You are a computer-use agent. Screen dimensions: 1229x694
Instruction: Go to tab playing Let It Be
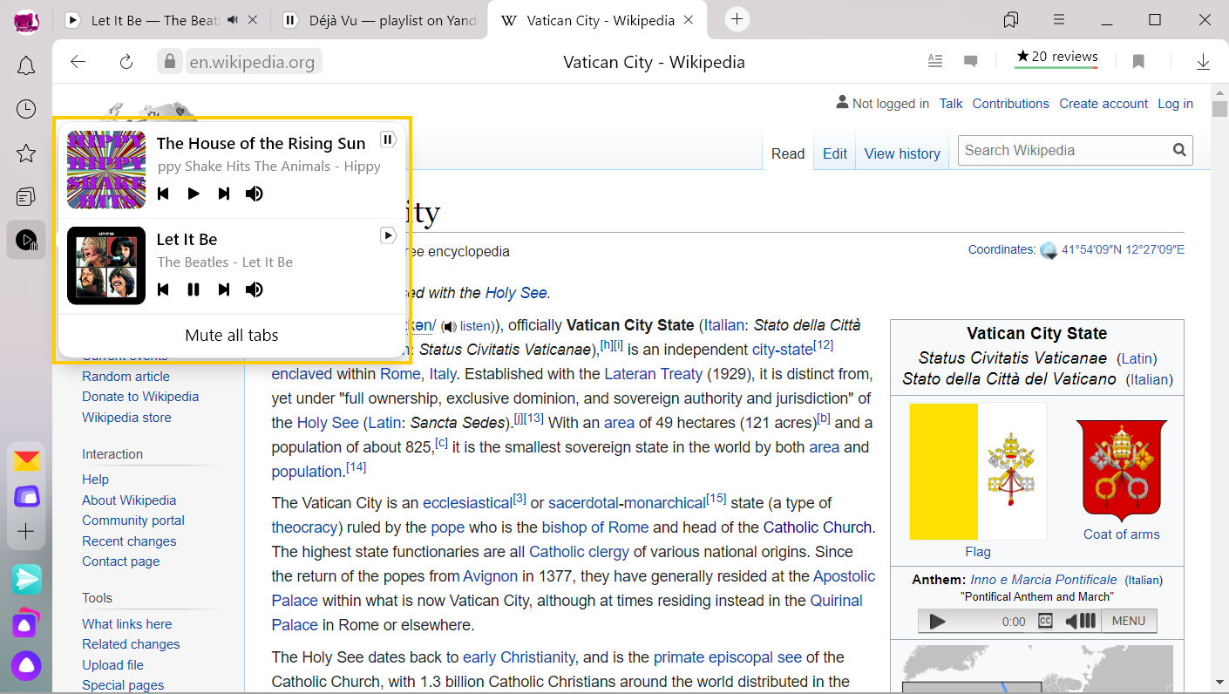[x=388, y=235]
